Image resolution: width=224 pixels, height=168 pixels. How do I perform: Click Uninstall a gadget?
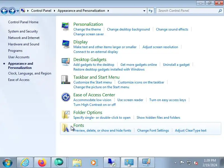[176, 65]
